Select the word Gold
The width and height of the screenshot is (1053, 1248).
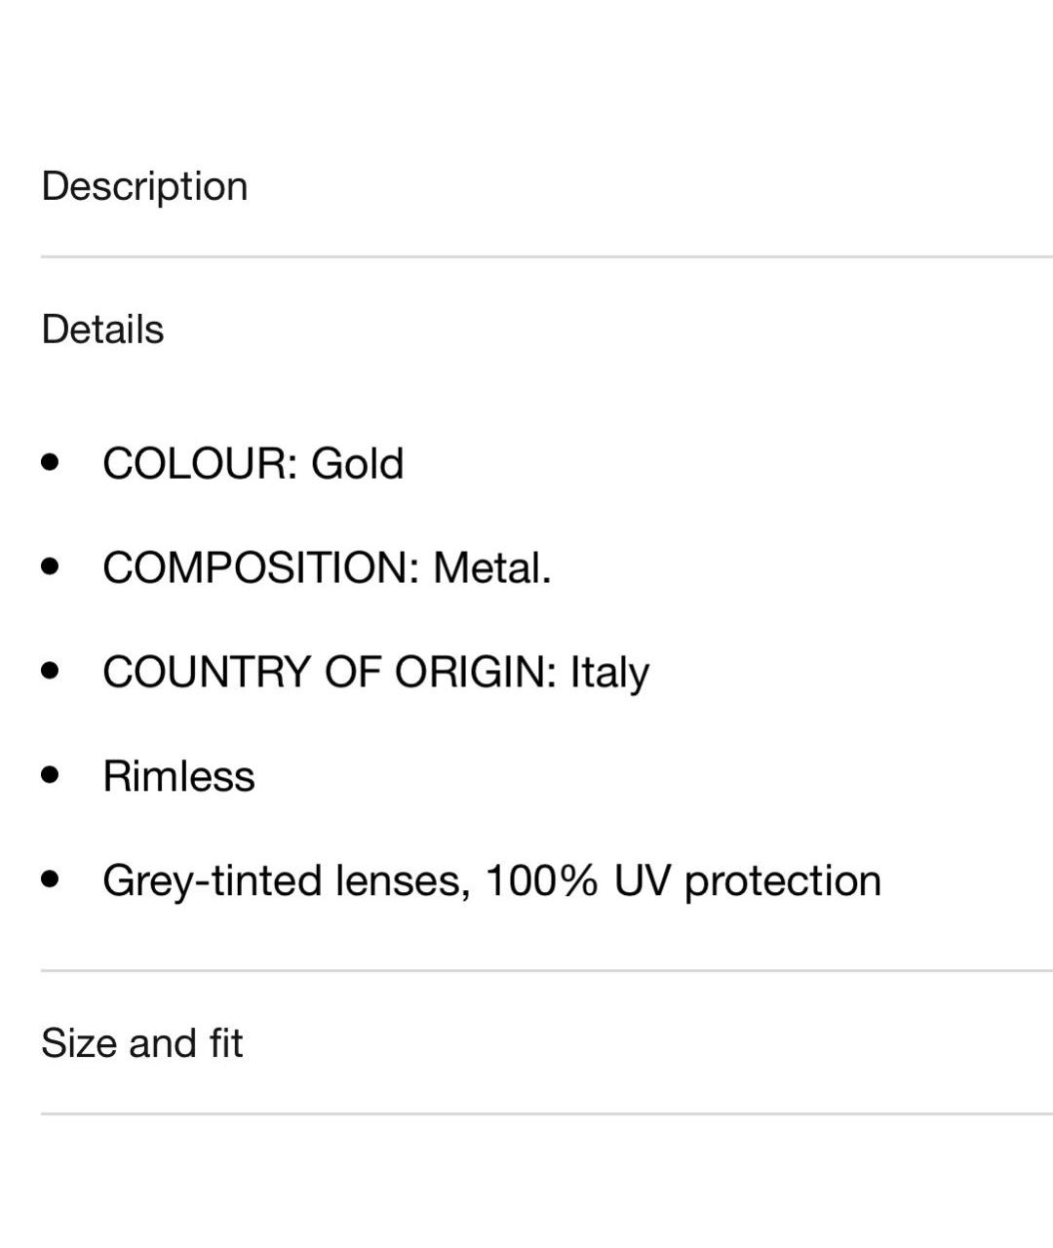tap(357, 463)
